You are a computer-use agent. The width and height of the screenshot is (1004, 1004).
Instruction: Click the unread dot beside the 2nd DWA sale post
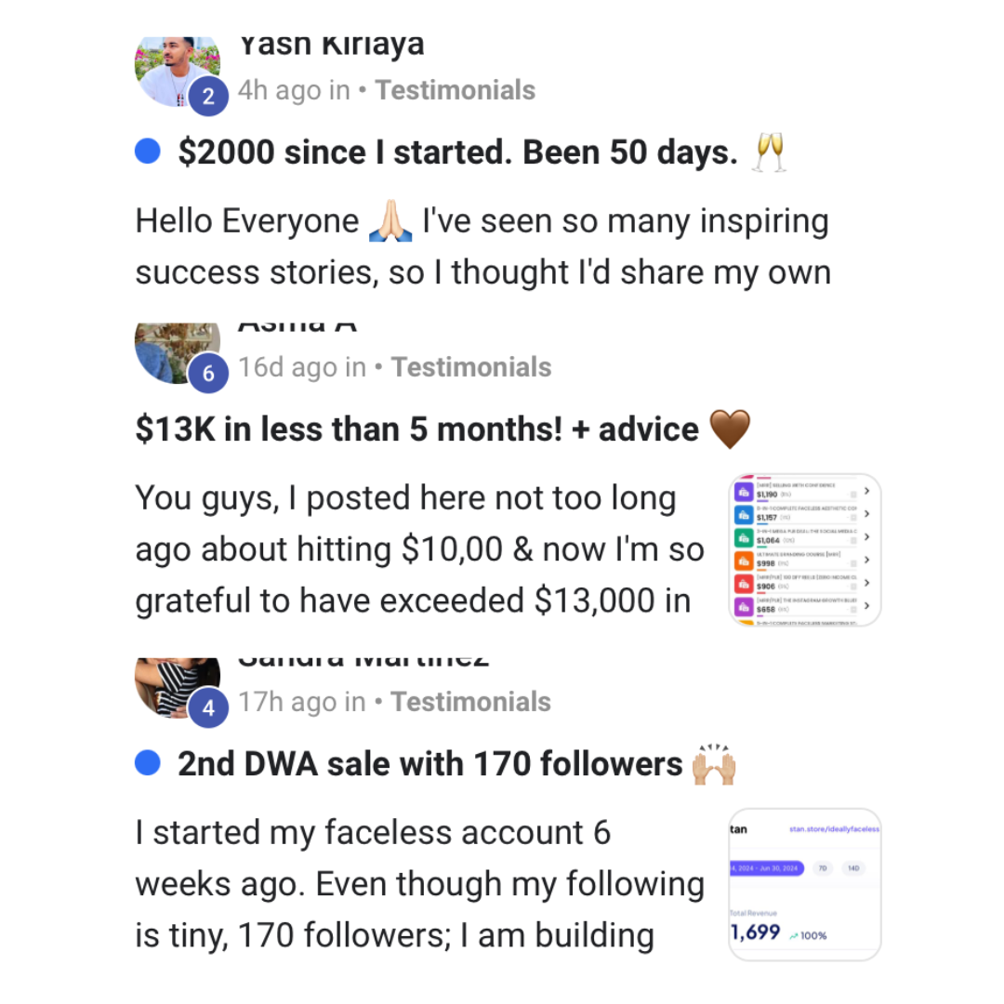coord(148,763)
